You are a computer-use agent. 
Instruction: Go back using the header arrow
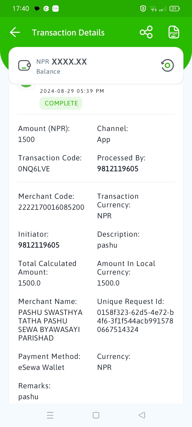coord(15,32)
